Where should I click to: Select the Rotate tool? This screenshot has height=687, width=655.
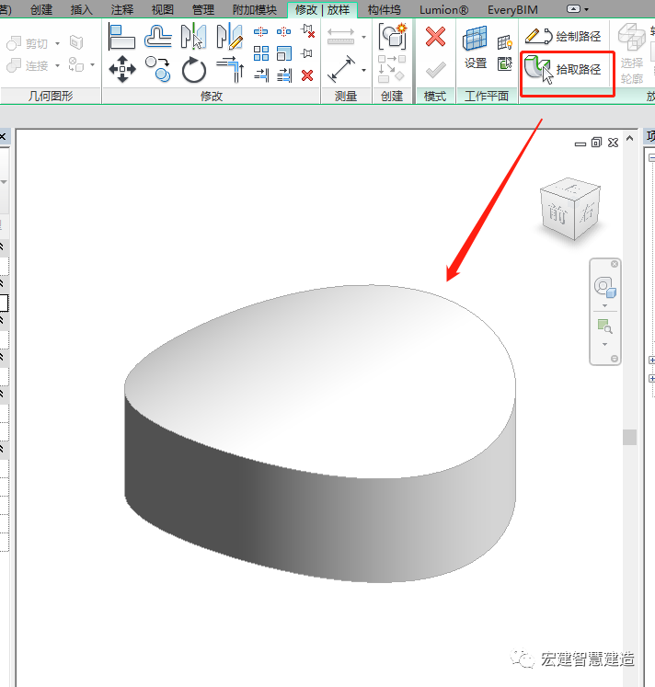pos(193,69)
